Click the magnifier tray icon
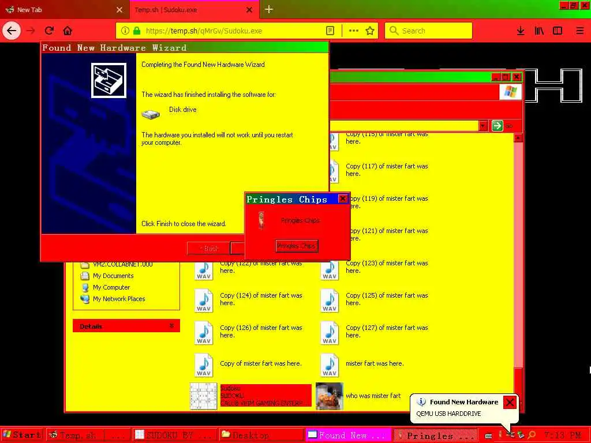This screenshot has width=591, height=443. click(x=532, y=435)
